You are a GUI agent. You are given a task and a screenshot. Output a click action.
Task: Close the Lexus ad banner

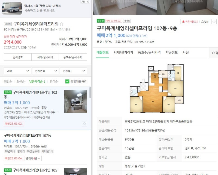[88, 2]
